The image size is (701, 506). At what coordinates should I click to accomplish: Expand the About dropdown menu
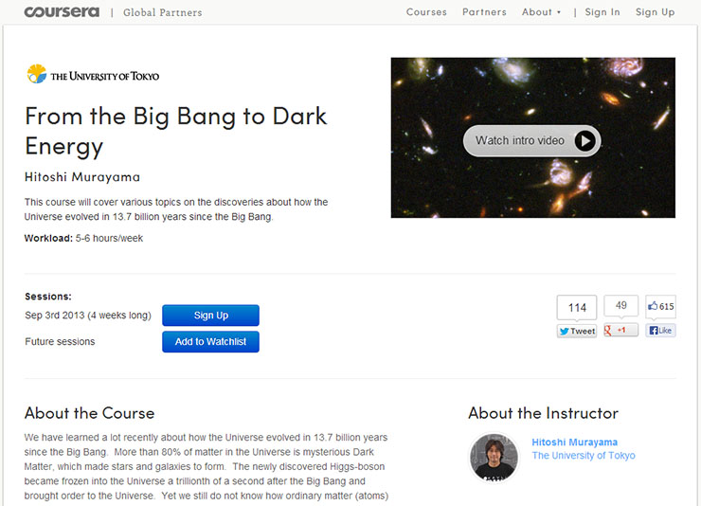541,12
